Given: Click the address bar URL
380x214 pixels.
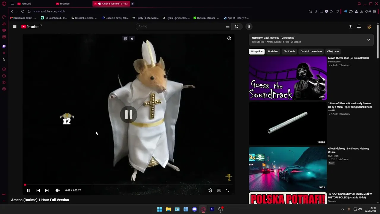Looking at the screenshot, I should pyautogui.click(x=49, y=11).
